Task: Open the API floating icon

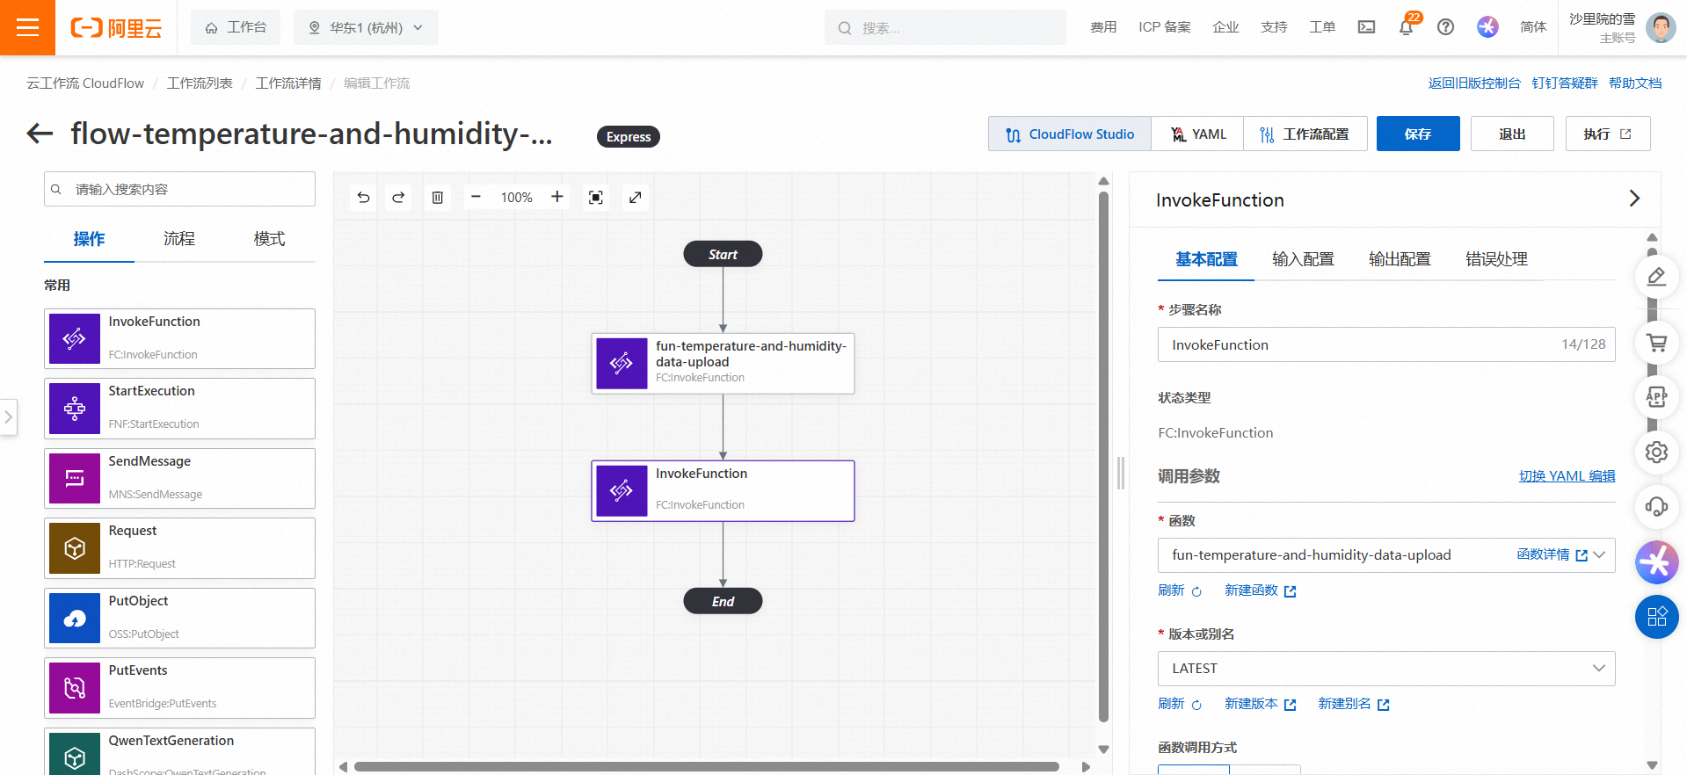Action: pos(1656,397)
